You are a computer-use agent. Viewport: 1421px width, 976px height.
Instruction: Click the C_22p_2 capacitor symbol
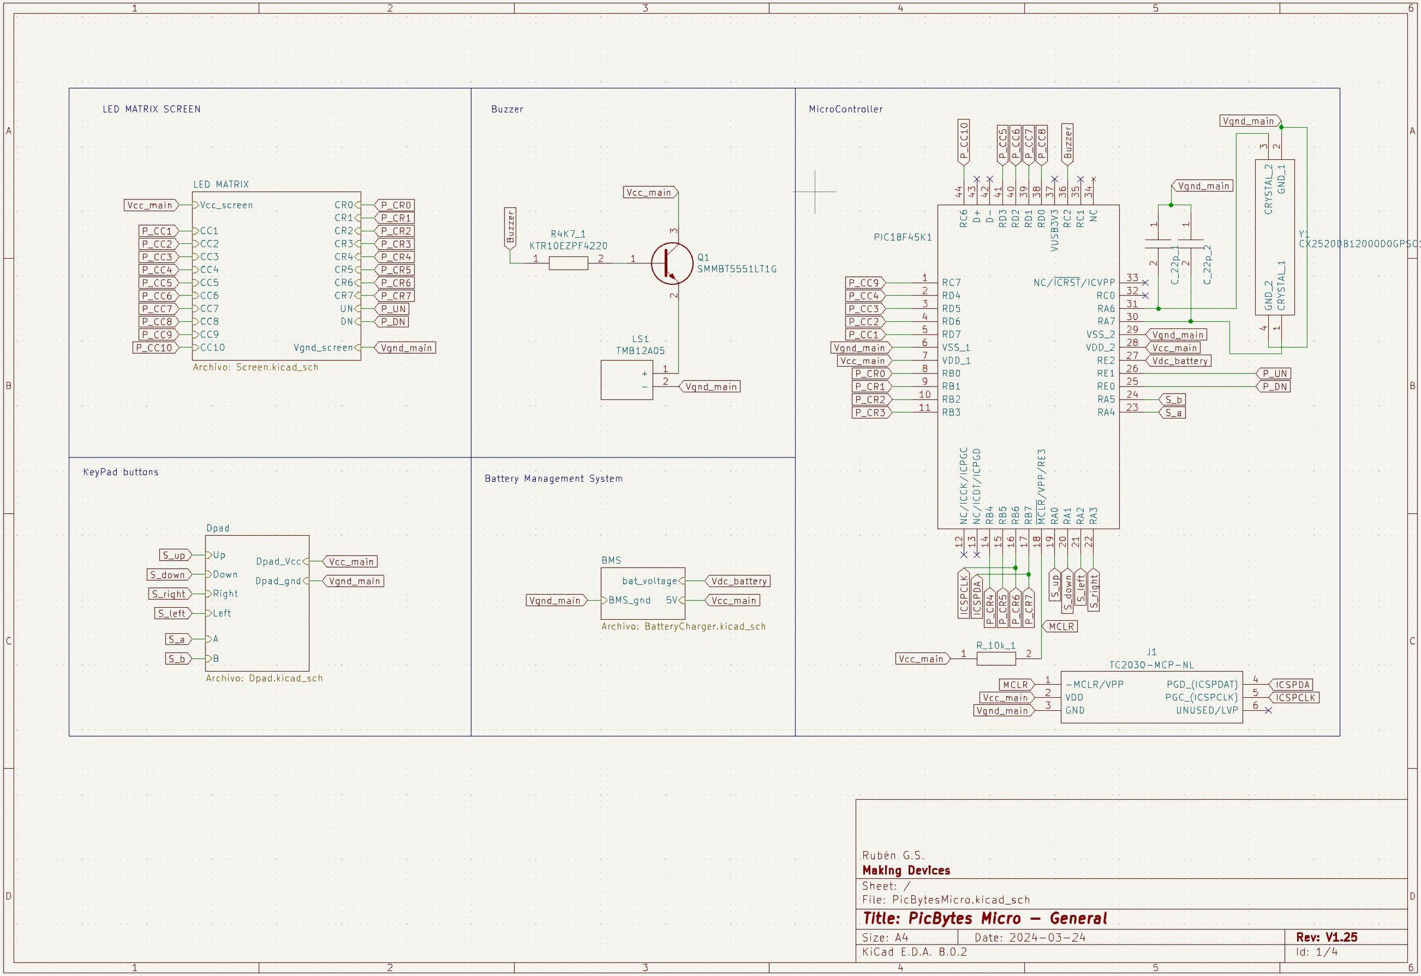click(x=1191, y=243)
